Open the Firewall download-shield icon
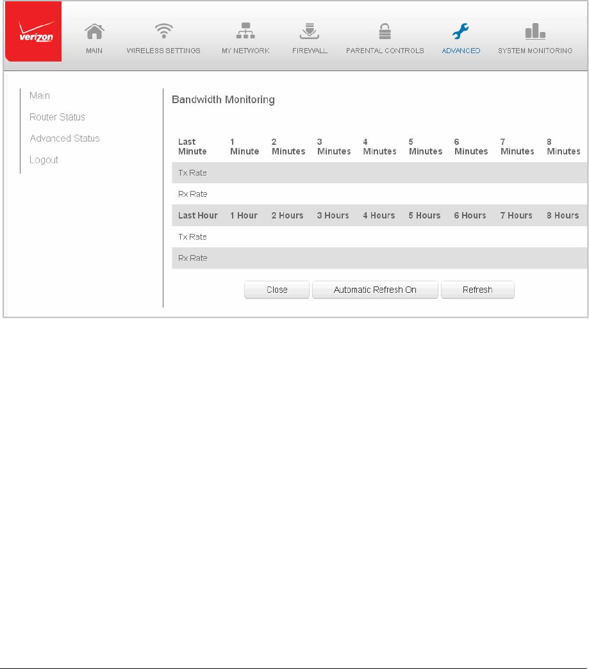589x669 pixels. [310, 31]
